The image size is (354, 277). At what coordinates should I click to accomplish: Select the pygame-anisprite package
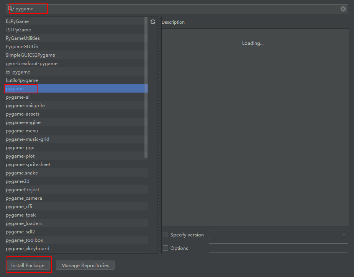pos(76,106)
